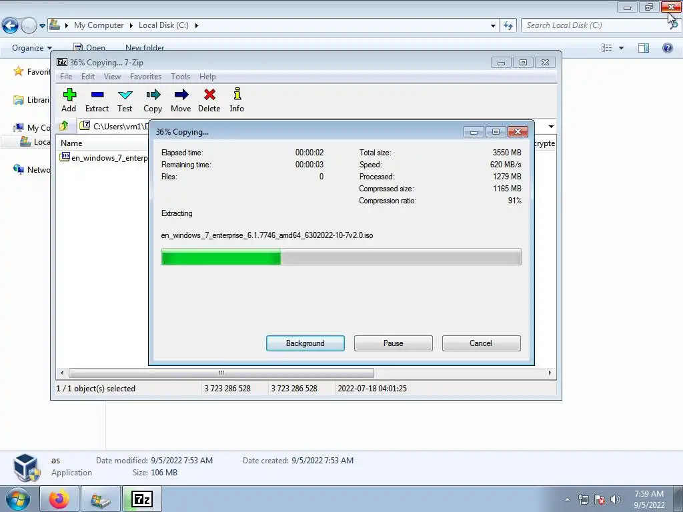The image size is (683, 512).
Task: Open the network tray icon
Action: pos(583,499)
